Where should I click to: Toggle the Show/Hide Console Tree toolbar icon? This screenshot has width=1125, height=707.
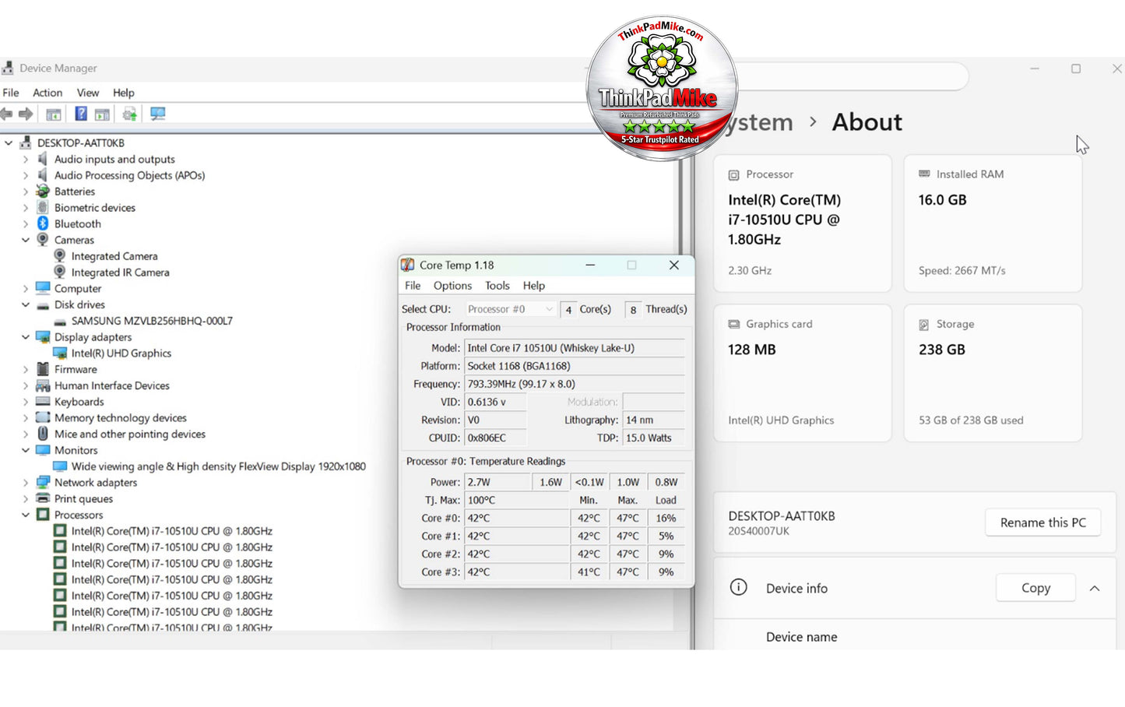54,114
